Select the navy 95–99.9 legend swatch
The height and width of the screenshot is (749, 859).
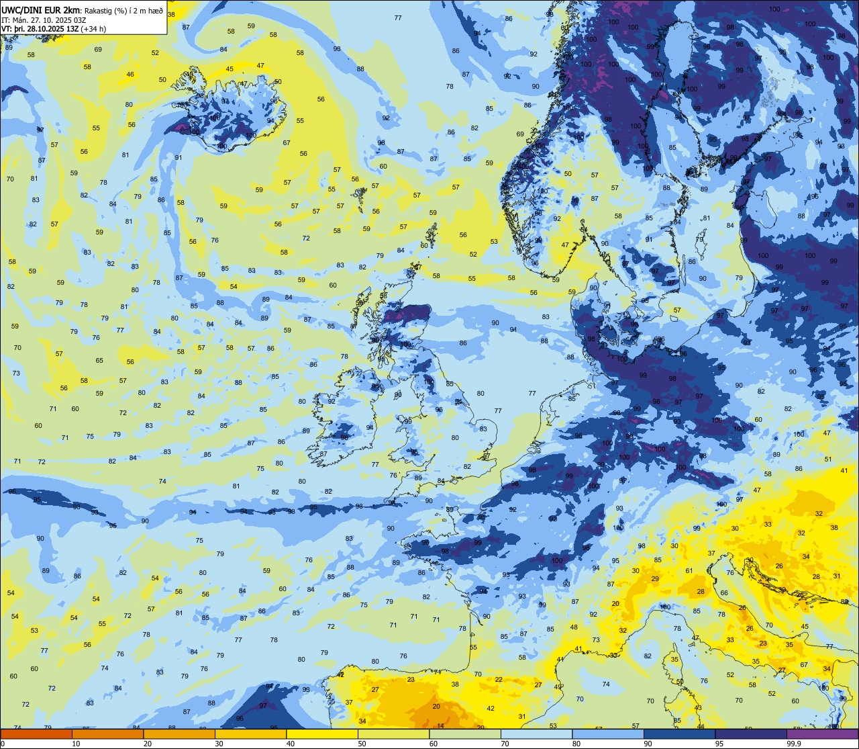[751, 734]
